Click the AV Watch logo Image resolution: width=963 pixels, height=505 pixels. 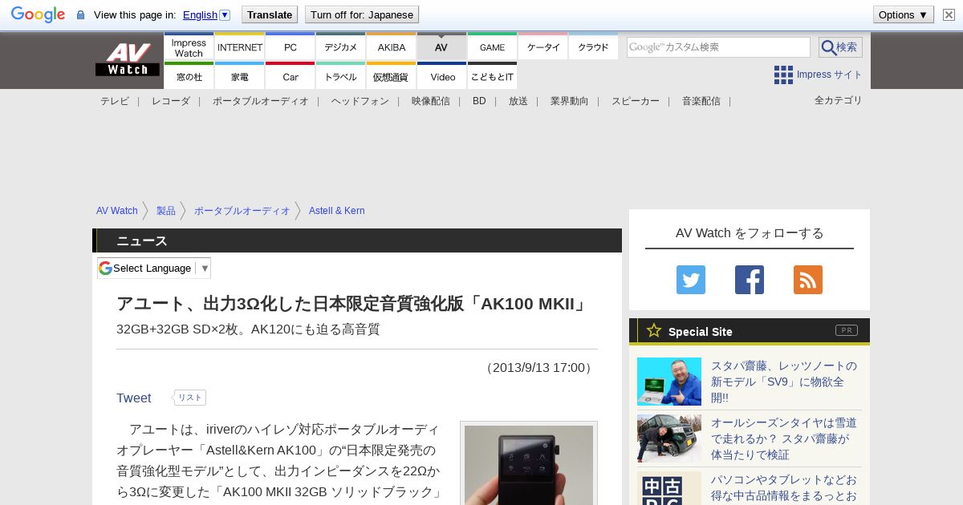tap(128, 59)
